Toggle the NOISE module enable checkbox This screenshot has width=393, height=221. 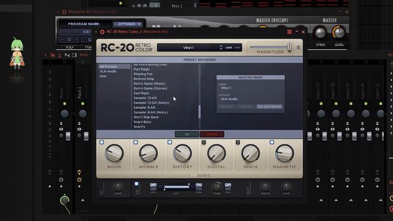point(101,142)
